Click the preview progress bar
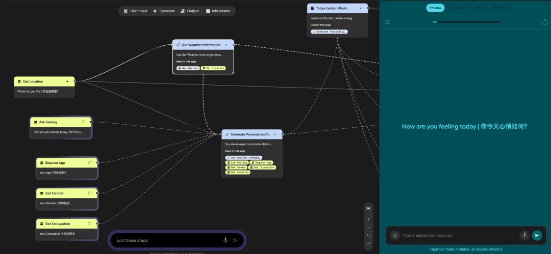 (466, 22)
